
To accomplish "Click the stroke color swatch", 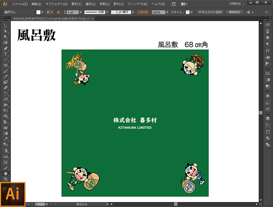I will pyautogui.click(x=48, y=12).
